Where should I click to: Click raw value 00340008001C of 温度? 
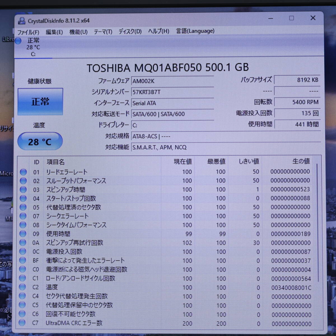click(291, 288)
